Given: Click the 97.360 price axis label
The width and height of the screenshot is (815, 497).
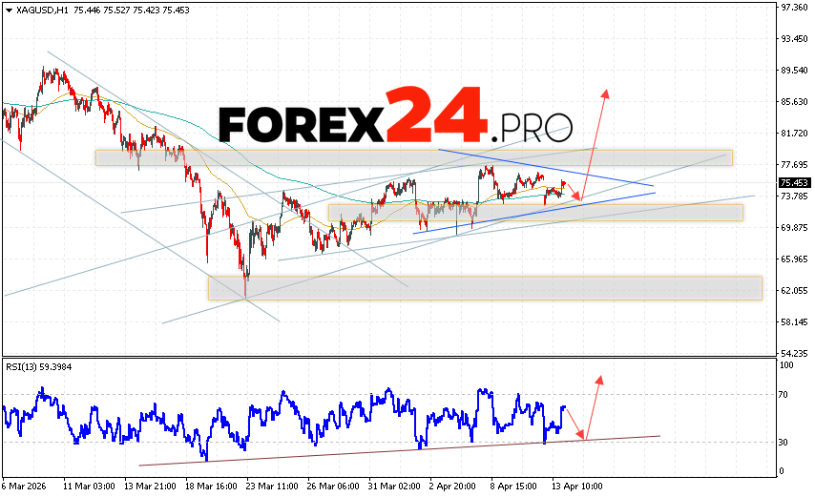Looking at the screenshot, I should tap(794, 8).
